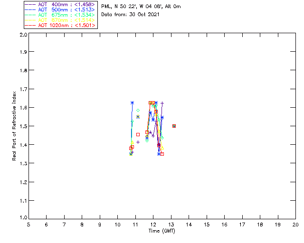Screen dimensions: 304x243
Task: Click the 'Data from: 30 Oct 2021' text
Action: tap(130, 15)
